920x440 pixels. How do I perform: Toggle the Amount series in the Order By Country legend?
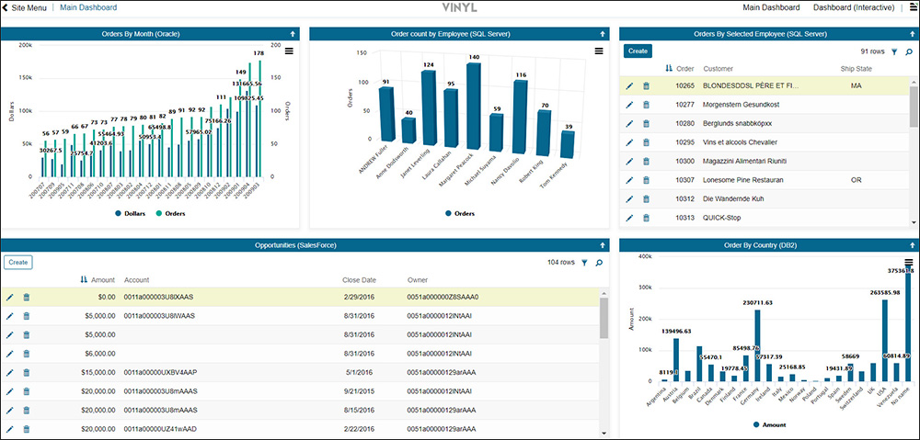(x=771, y=424)
